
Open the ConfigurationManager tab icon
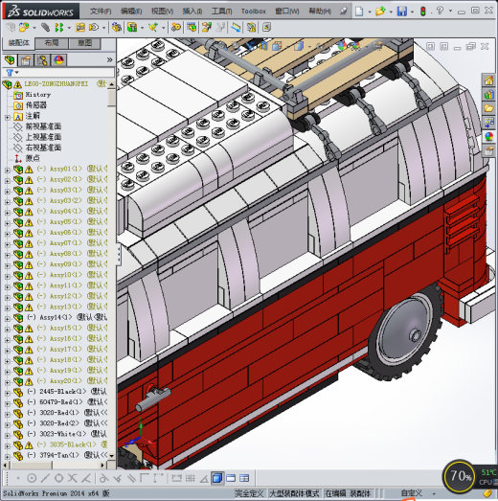(42, 60)
